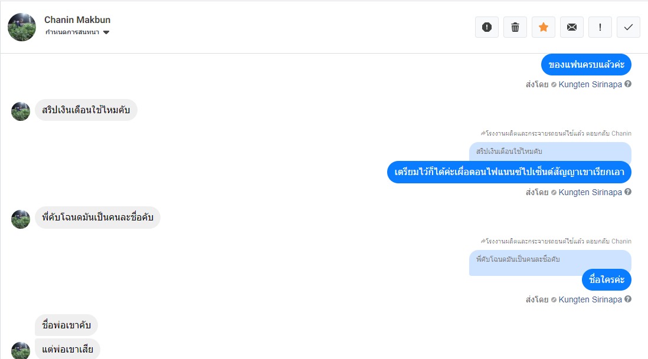Click avatar beside gray พี่คับโฉนดมันเป็นคนละชื่อคับ message
This screenshot has width=648, height=359.
pos(21,219)
